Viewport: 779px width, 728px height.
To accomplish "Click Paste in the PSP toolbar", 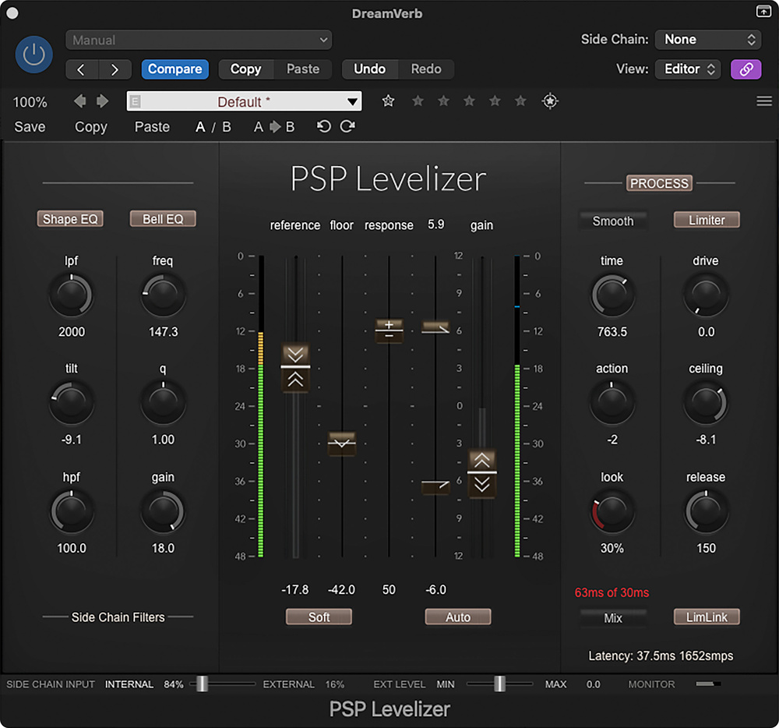I will coord(152,127).
